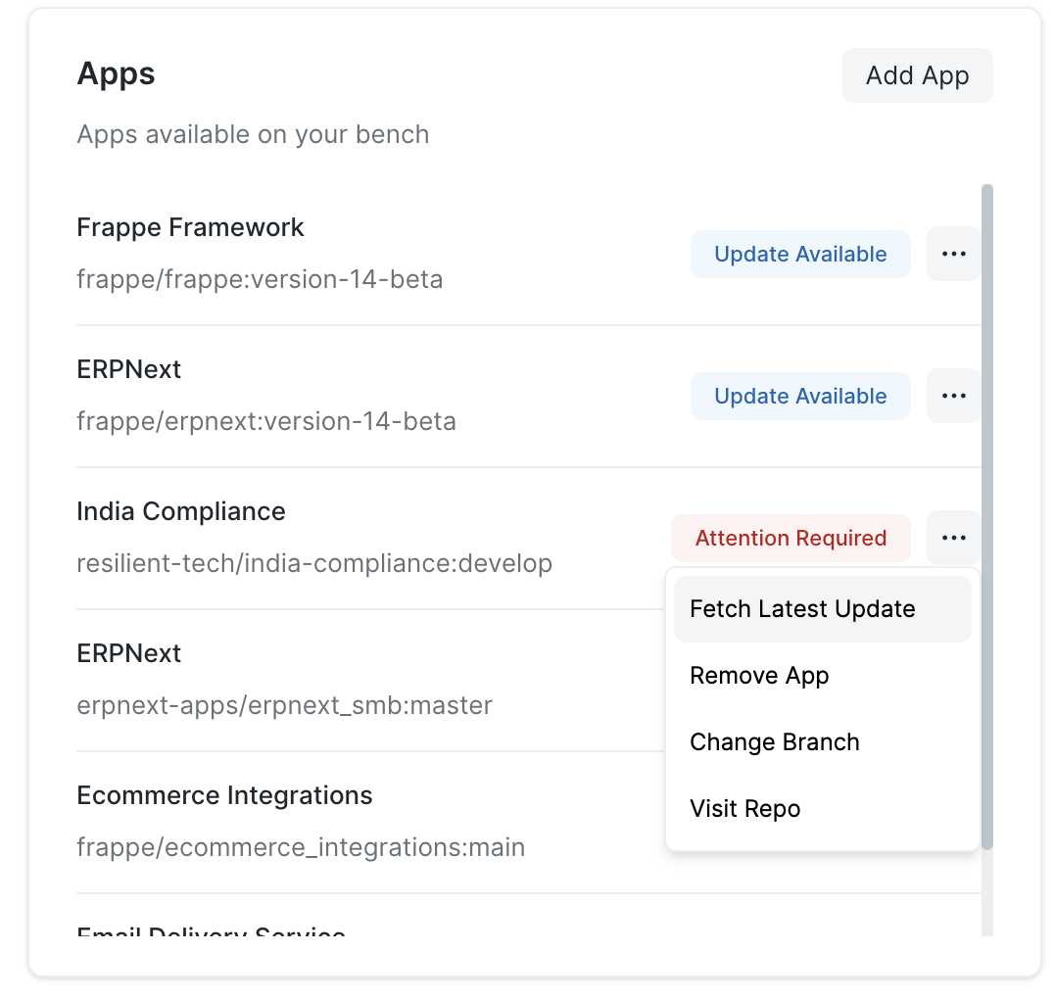The width and height of the screenshot is (1054, 999).
Task: Click the Add App button
Action: coord(917,75)
